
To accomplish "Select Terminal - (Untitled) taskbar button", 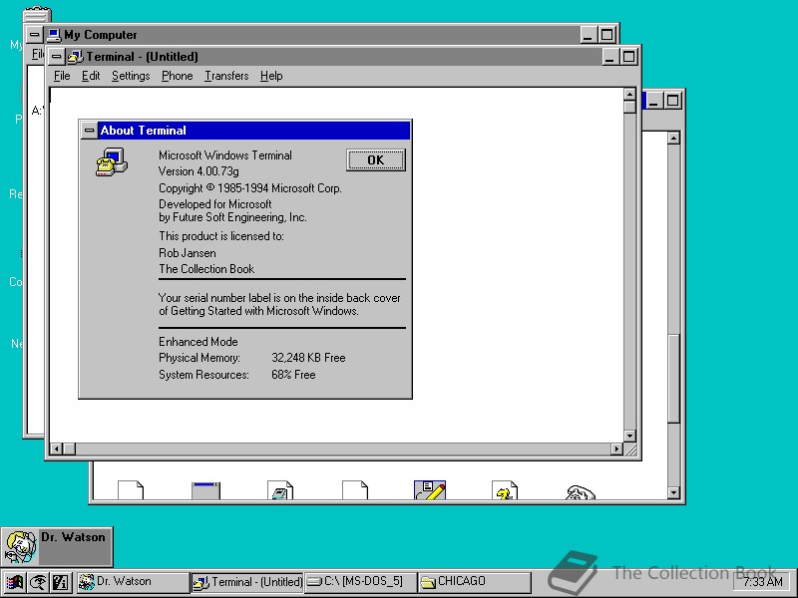I will click(x=247, y=582).
